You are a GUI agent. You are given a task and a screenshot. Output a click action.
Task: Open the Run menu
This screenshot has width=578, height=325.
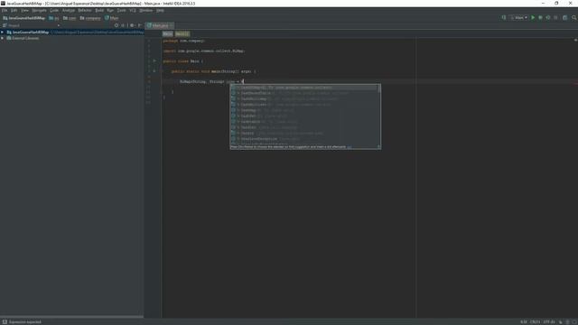pyautogui.click(x=110, y=10)
